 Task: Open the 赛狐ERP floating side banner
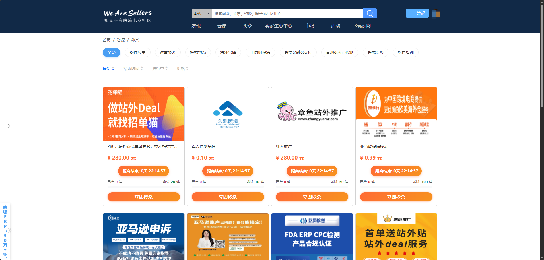(x=5, y=231)
